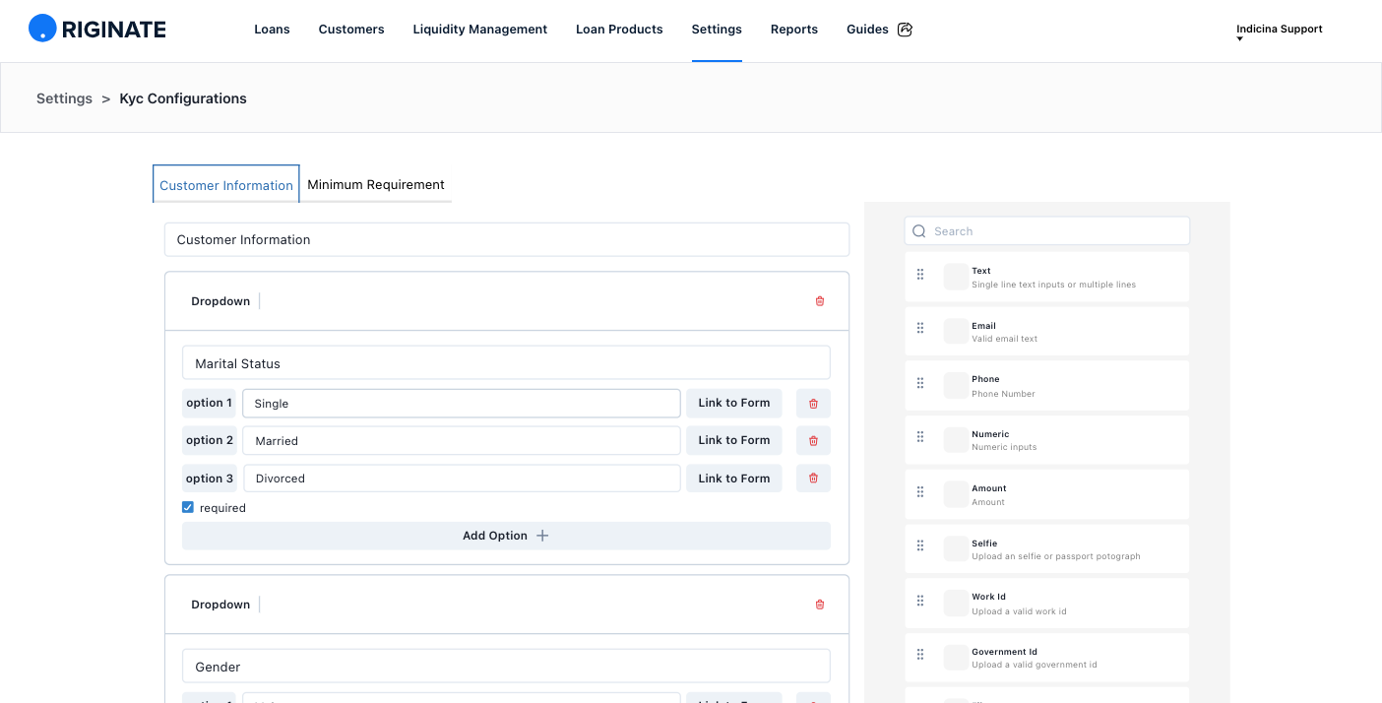Click the Add Option button
This screenshot has height=703, width=1382.
pyautogui.click(x=506, y=536)
